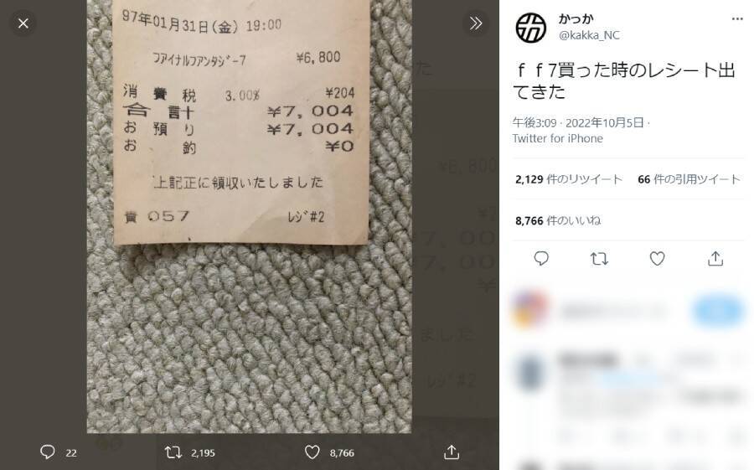Click bottom retweet icon showing 2,195
This screenshot has height=470, width=754.
[173, 452]
